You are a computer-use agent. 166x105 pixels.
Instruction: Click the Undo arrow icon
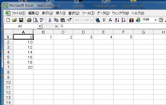coord(77,20)
